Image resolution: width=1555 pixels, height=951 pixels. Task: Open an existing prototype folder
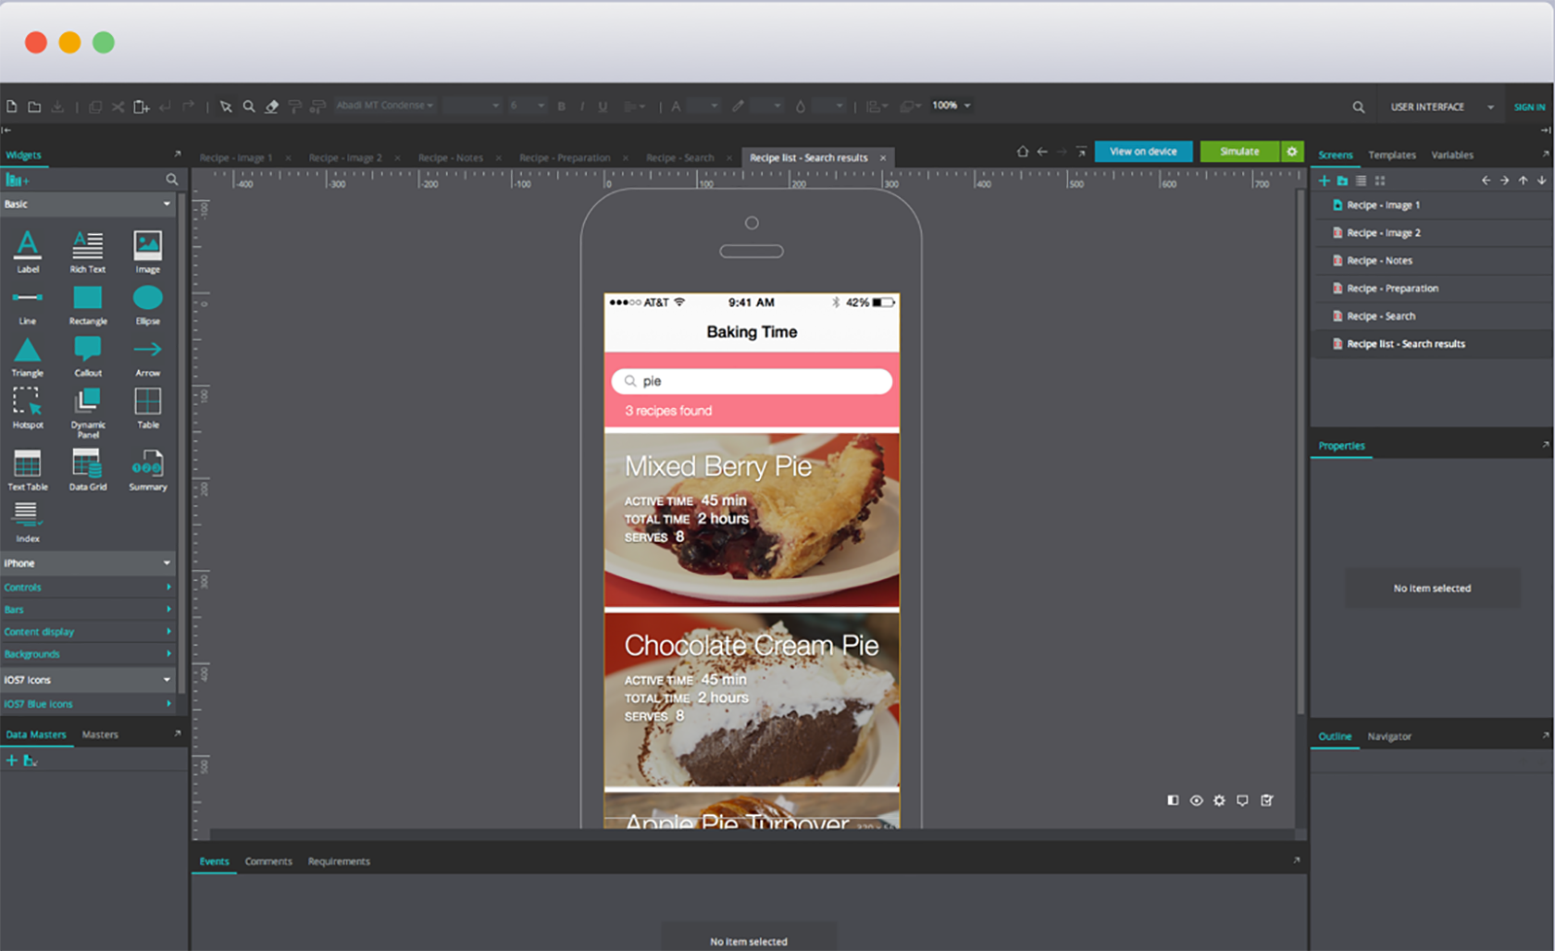pos(34,106)
